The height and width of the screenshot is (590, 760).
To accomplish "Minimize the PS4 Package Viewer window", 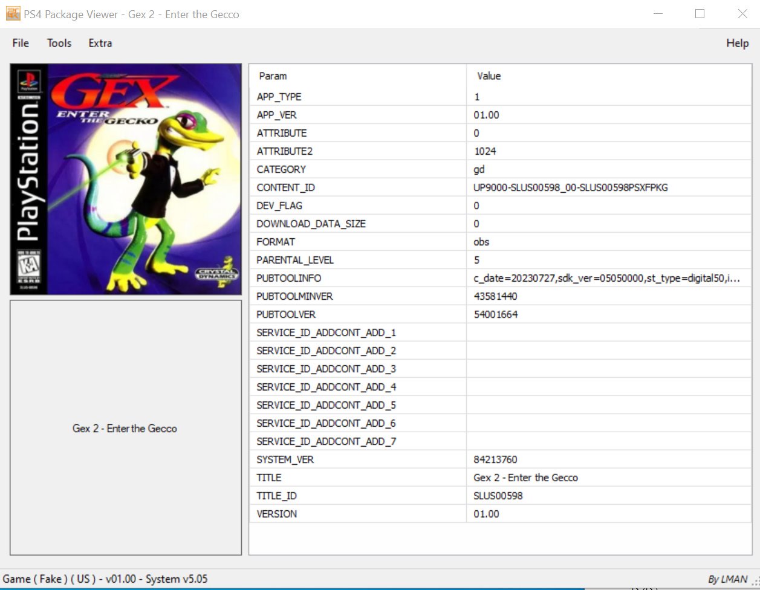I will 658,14.
